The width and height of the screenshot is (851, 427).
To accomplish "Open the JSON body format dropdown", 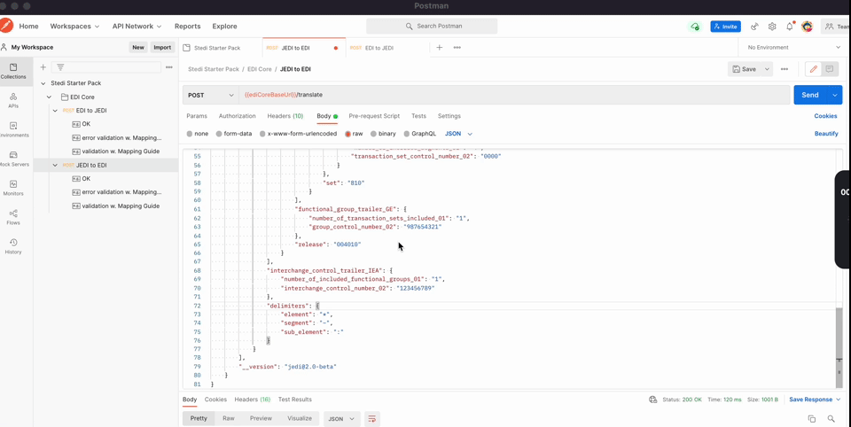I will (458, 134).
